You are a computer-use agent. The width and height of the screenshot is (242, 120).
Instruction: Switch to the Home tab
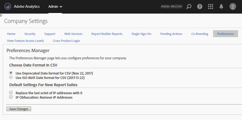(11, 34)
